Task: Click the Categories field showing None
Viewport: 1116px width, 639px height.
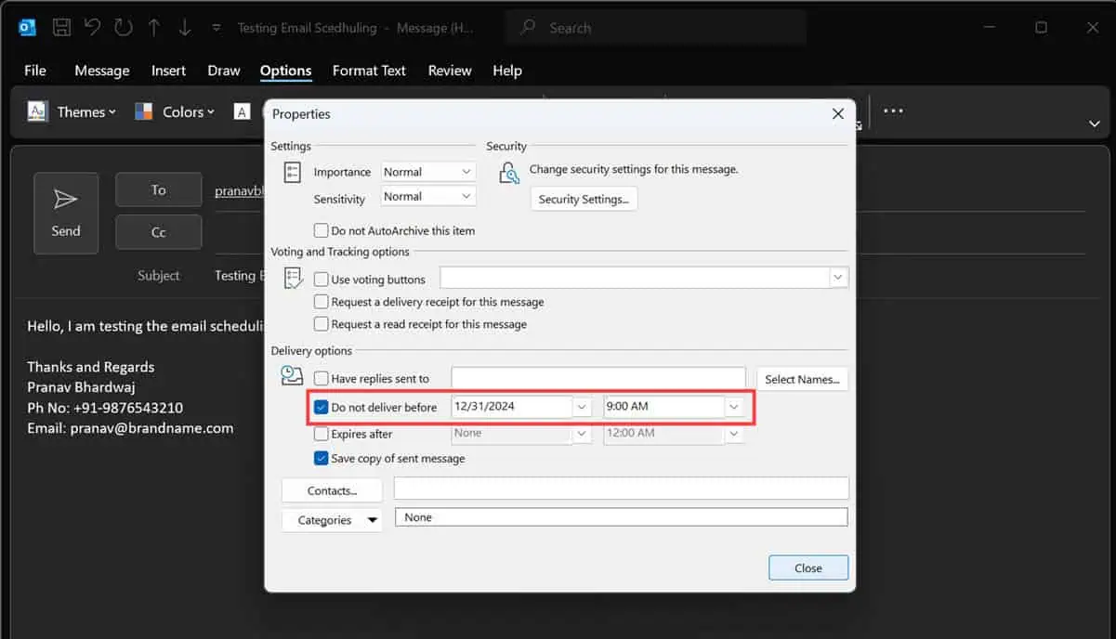Action: click(622, 517)
